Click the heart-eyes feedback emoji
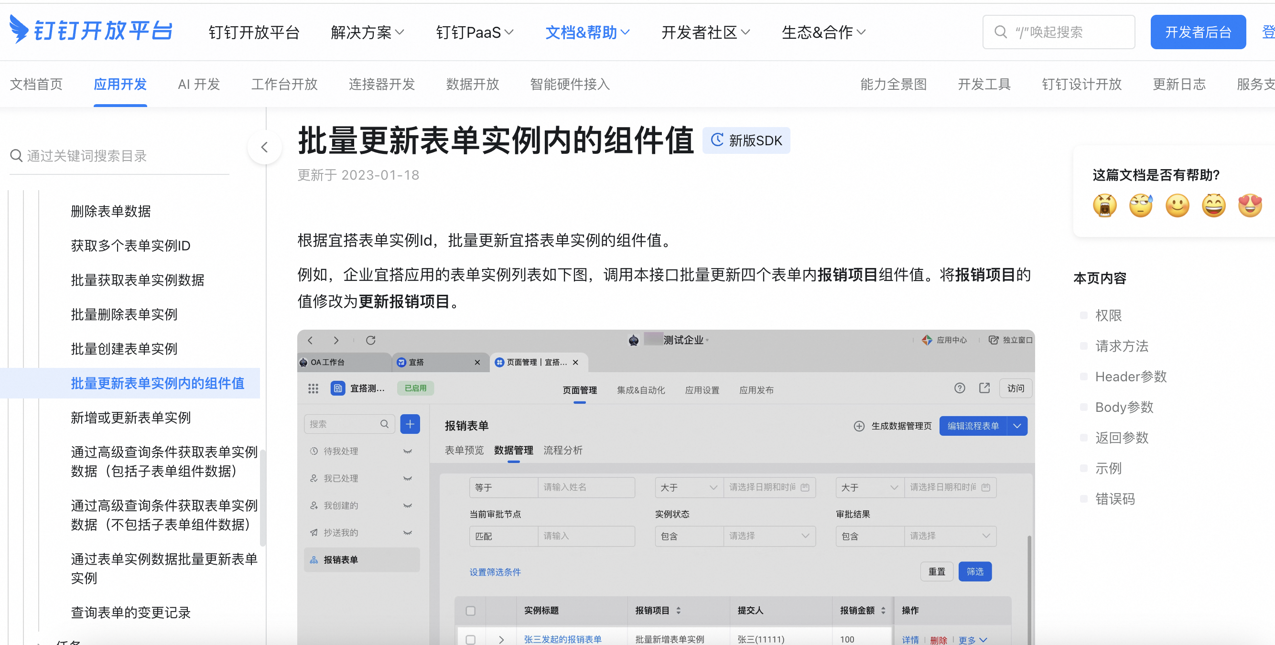 (x=1250, y=205)
